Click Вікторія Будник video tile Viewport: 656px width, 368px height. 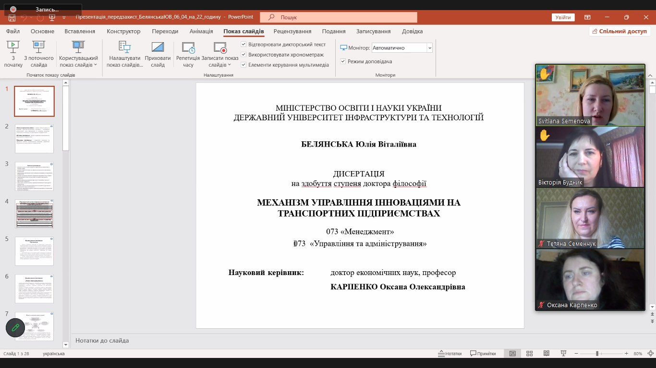coord(590,157)
